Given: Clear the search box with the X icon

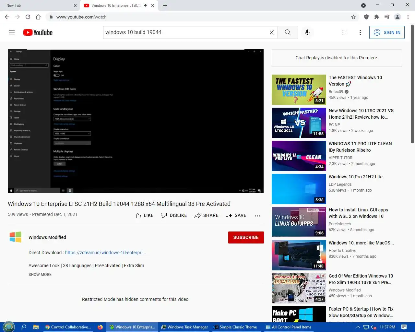Looking at the screenshot, I should click(272, 32).
